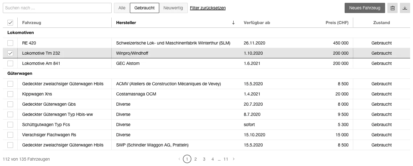This screenshot has height=166, width=413.
Task: Enable the Gedeckter Güterwagen Gbs checkbox
Action: (10, 104)
